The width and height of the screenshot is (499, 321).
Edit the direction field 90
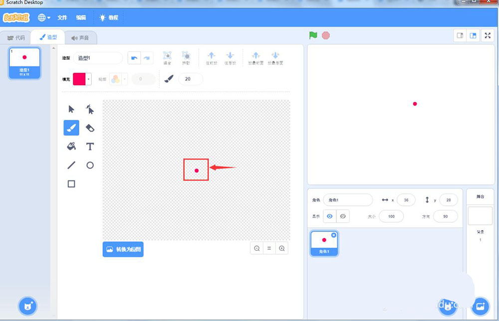tap(446, 216)
